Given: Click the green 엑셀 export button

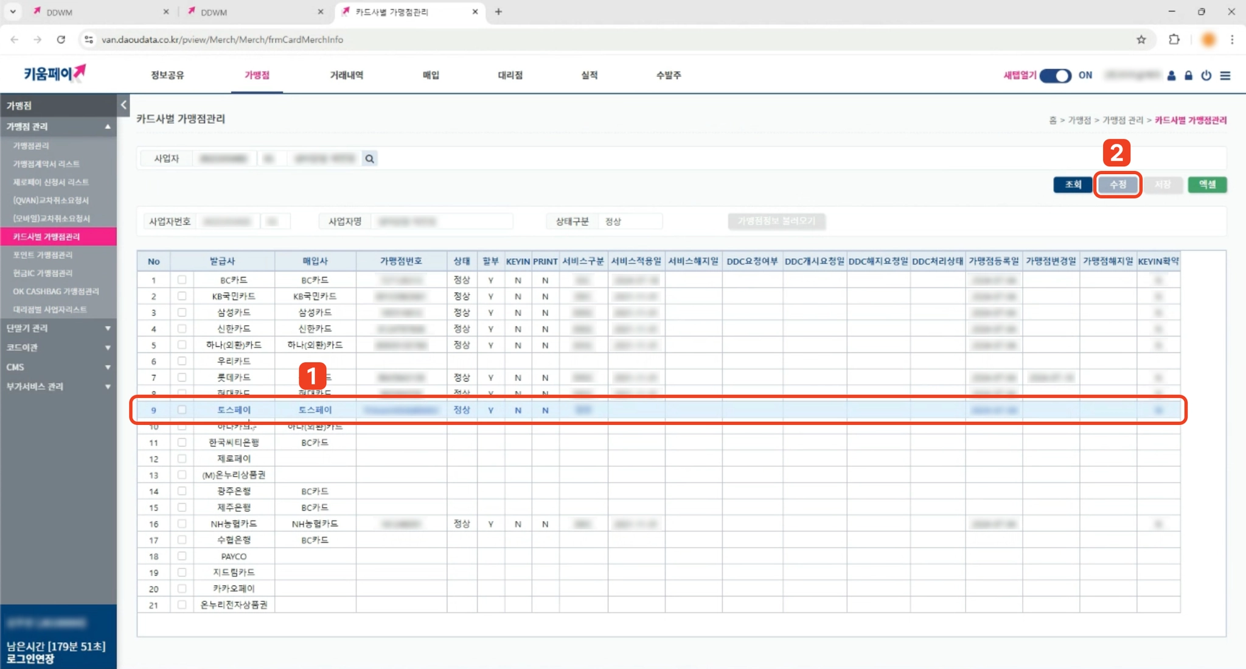Looking at the screenshot, I should 1206,184.
